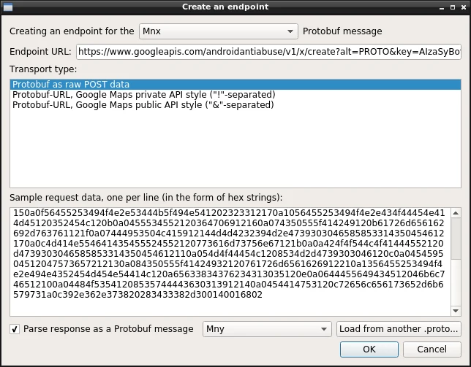471x367 pixels.
Task: Select Google Maps private API style transport
Action: point(235,95)
